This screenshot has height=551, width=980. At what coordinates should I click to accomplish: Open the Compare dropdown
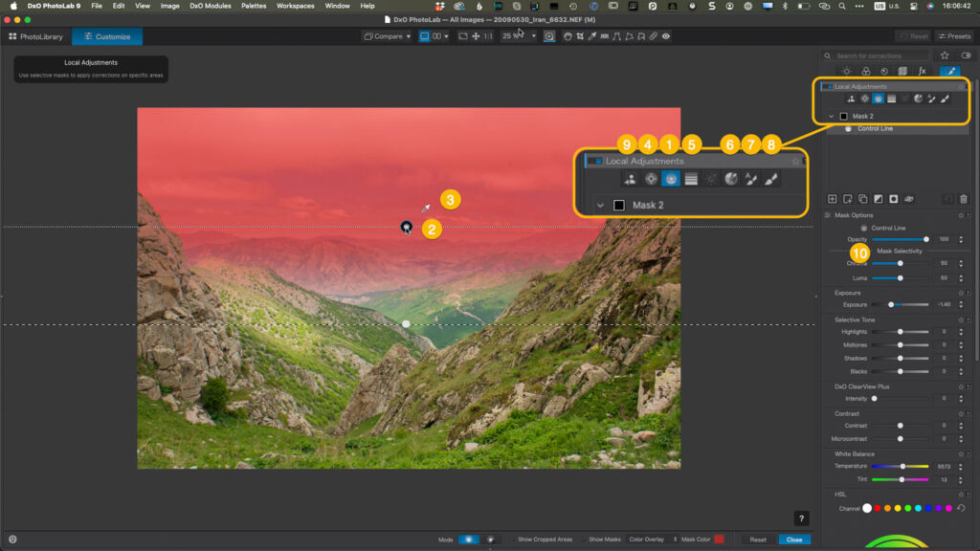pos(387,36)
